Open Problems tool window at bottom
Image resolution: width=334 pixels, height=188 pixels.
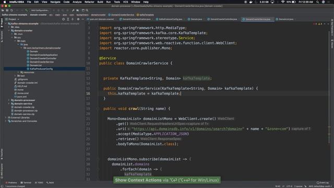(x=11, y=183)
